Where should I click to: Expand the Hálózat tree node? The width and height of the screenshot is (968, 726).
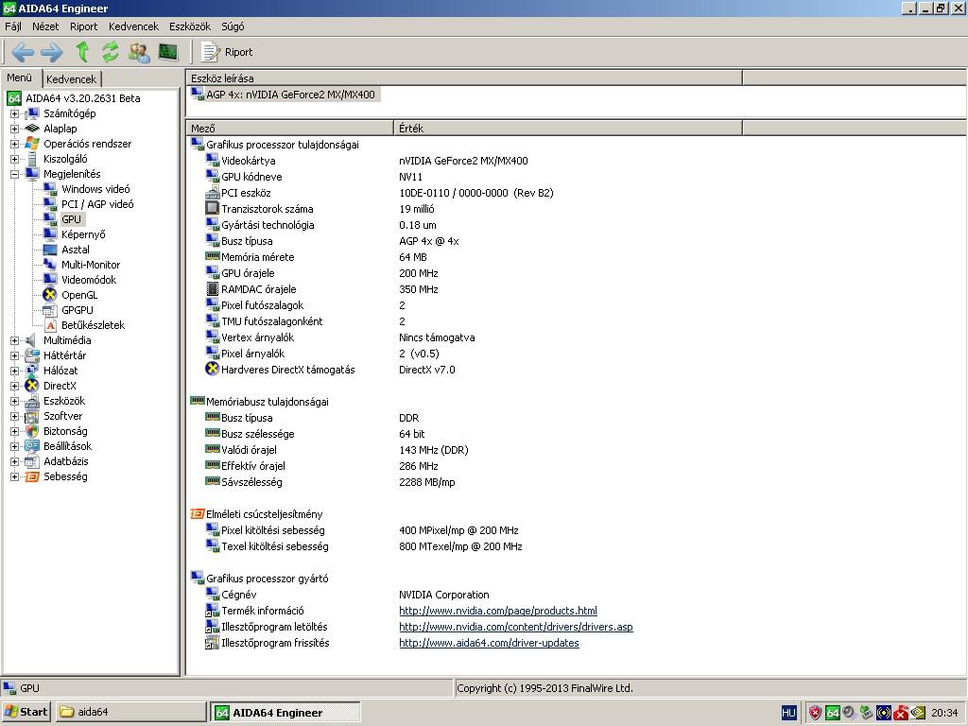14,371
